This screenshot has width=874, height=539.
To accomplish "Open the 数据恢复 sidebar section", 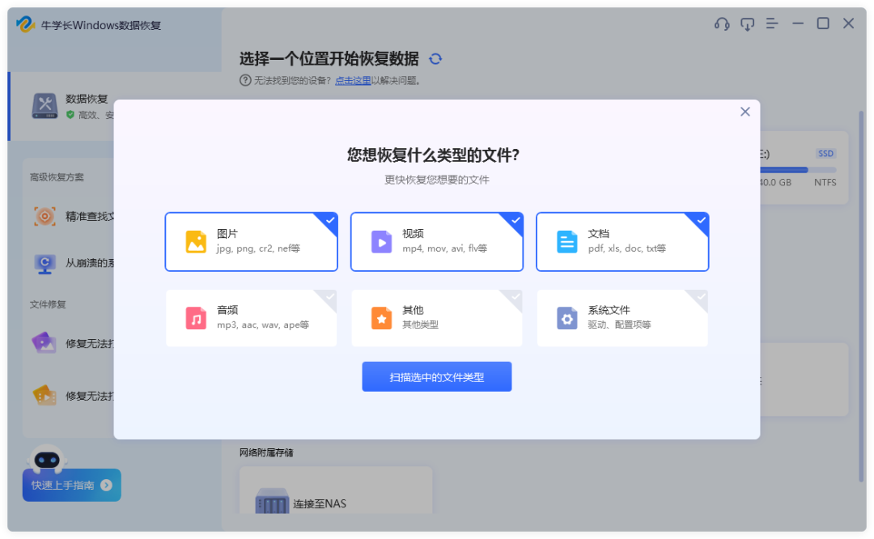I will [62, 106].
